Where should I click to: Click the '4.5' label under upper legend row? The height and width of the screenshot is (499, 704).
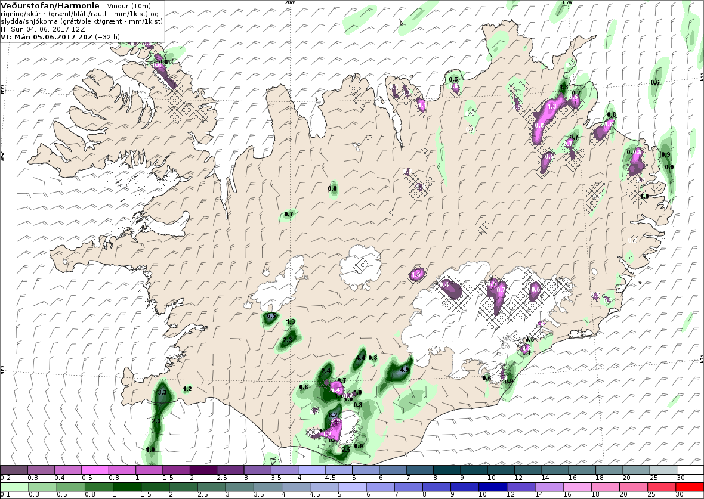(x=330, y=478)
